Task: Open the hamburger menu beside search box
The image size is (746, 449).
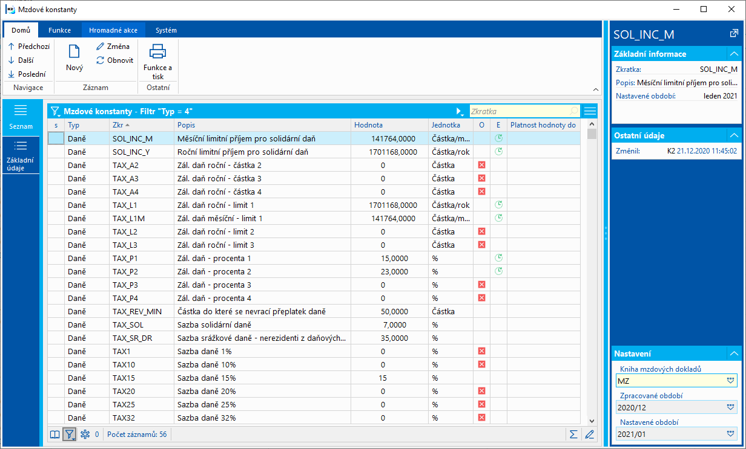Action: click(590, 111)
